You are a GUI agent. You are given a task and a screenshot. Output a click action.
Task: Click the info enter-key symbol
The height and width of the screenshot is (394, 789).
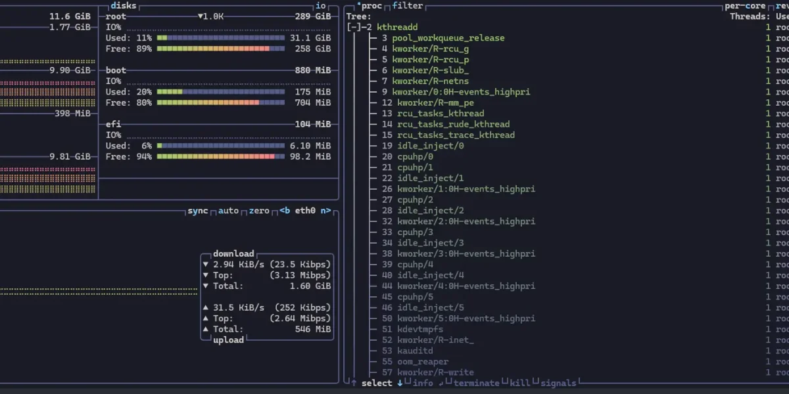pos(408,382)
